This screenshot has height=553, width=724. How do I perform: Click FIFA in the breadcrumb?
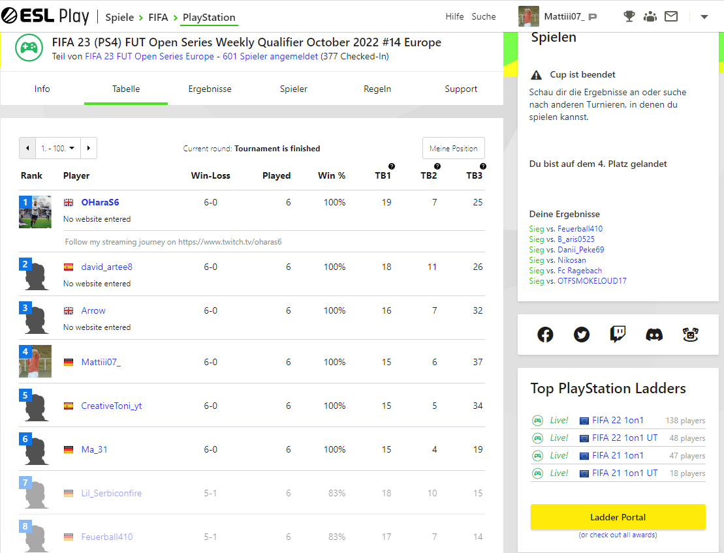[x=158, y=18]
